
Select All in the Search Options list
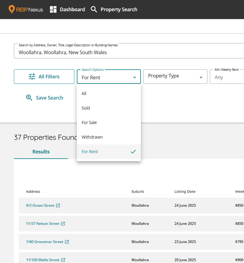(84, 93)
